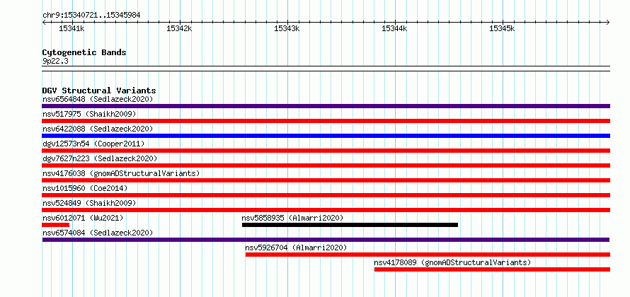The image size is (630, 297).
Task: Click the 15343k ruler tick label
Action: click(x=287, y=28)
